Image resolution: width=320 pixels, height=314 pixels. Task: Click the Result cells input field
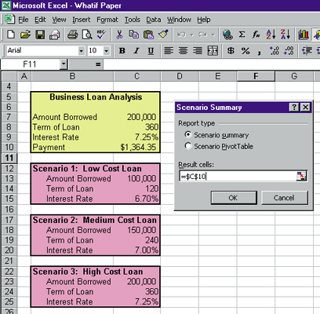tap(238, 176)
